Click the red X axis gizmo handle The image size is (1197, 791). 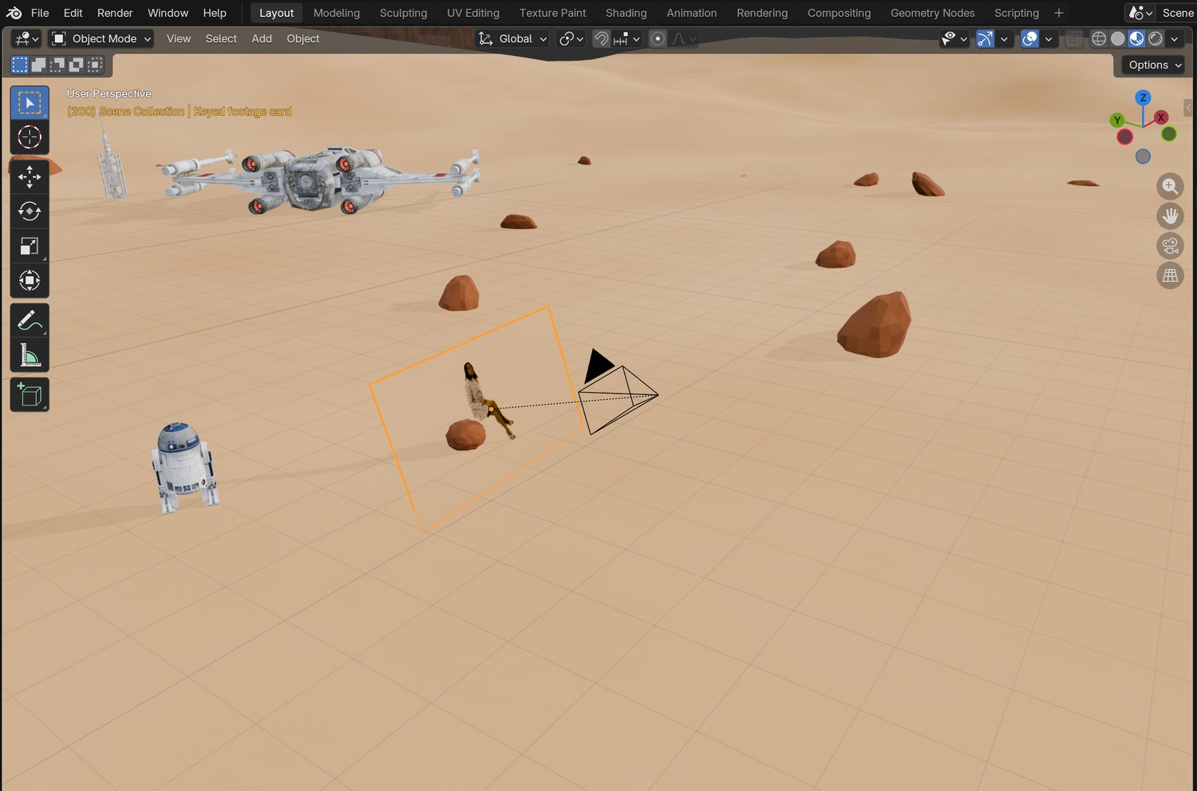[1161, 117]
